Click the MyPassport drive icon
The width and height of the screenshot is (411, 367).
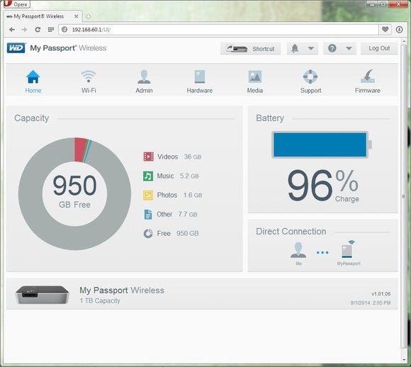348,249
